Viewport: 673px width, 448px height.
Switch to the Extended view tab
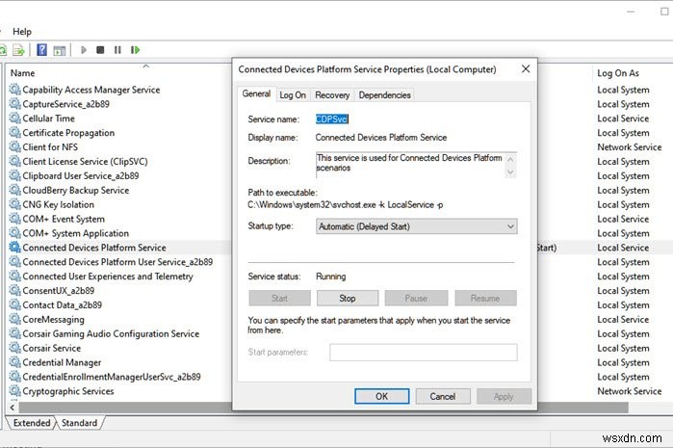31,423
